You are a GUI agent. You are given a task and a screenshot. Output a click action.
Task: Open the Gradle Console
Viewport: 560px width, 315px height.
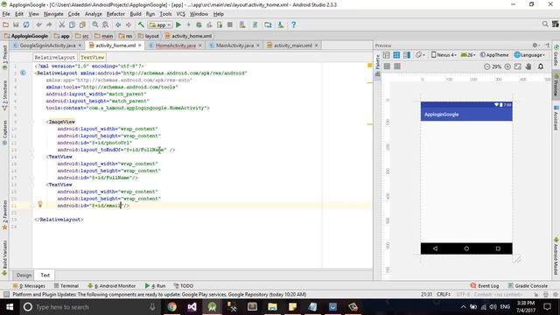click(x=528, y=286)
